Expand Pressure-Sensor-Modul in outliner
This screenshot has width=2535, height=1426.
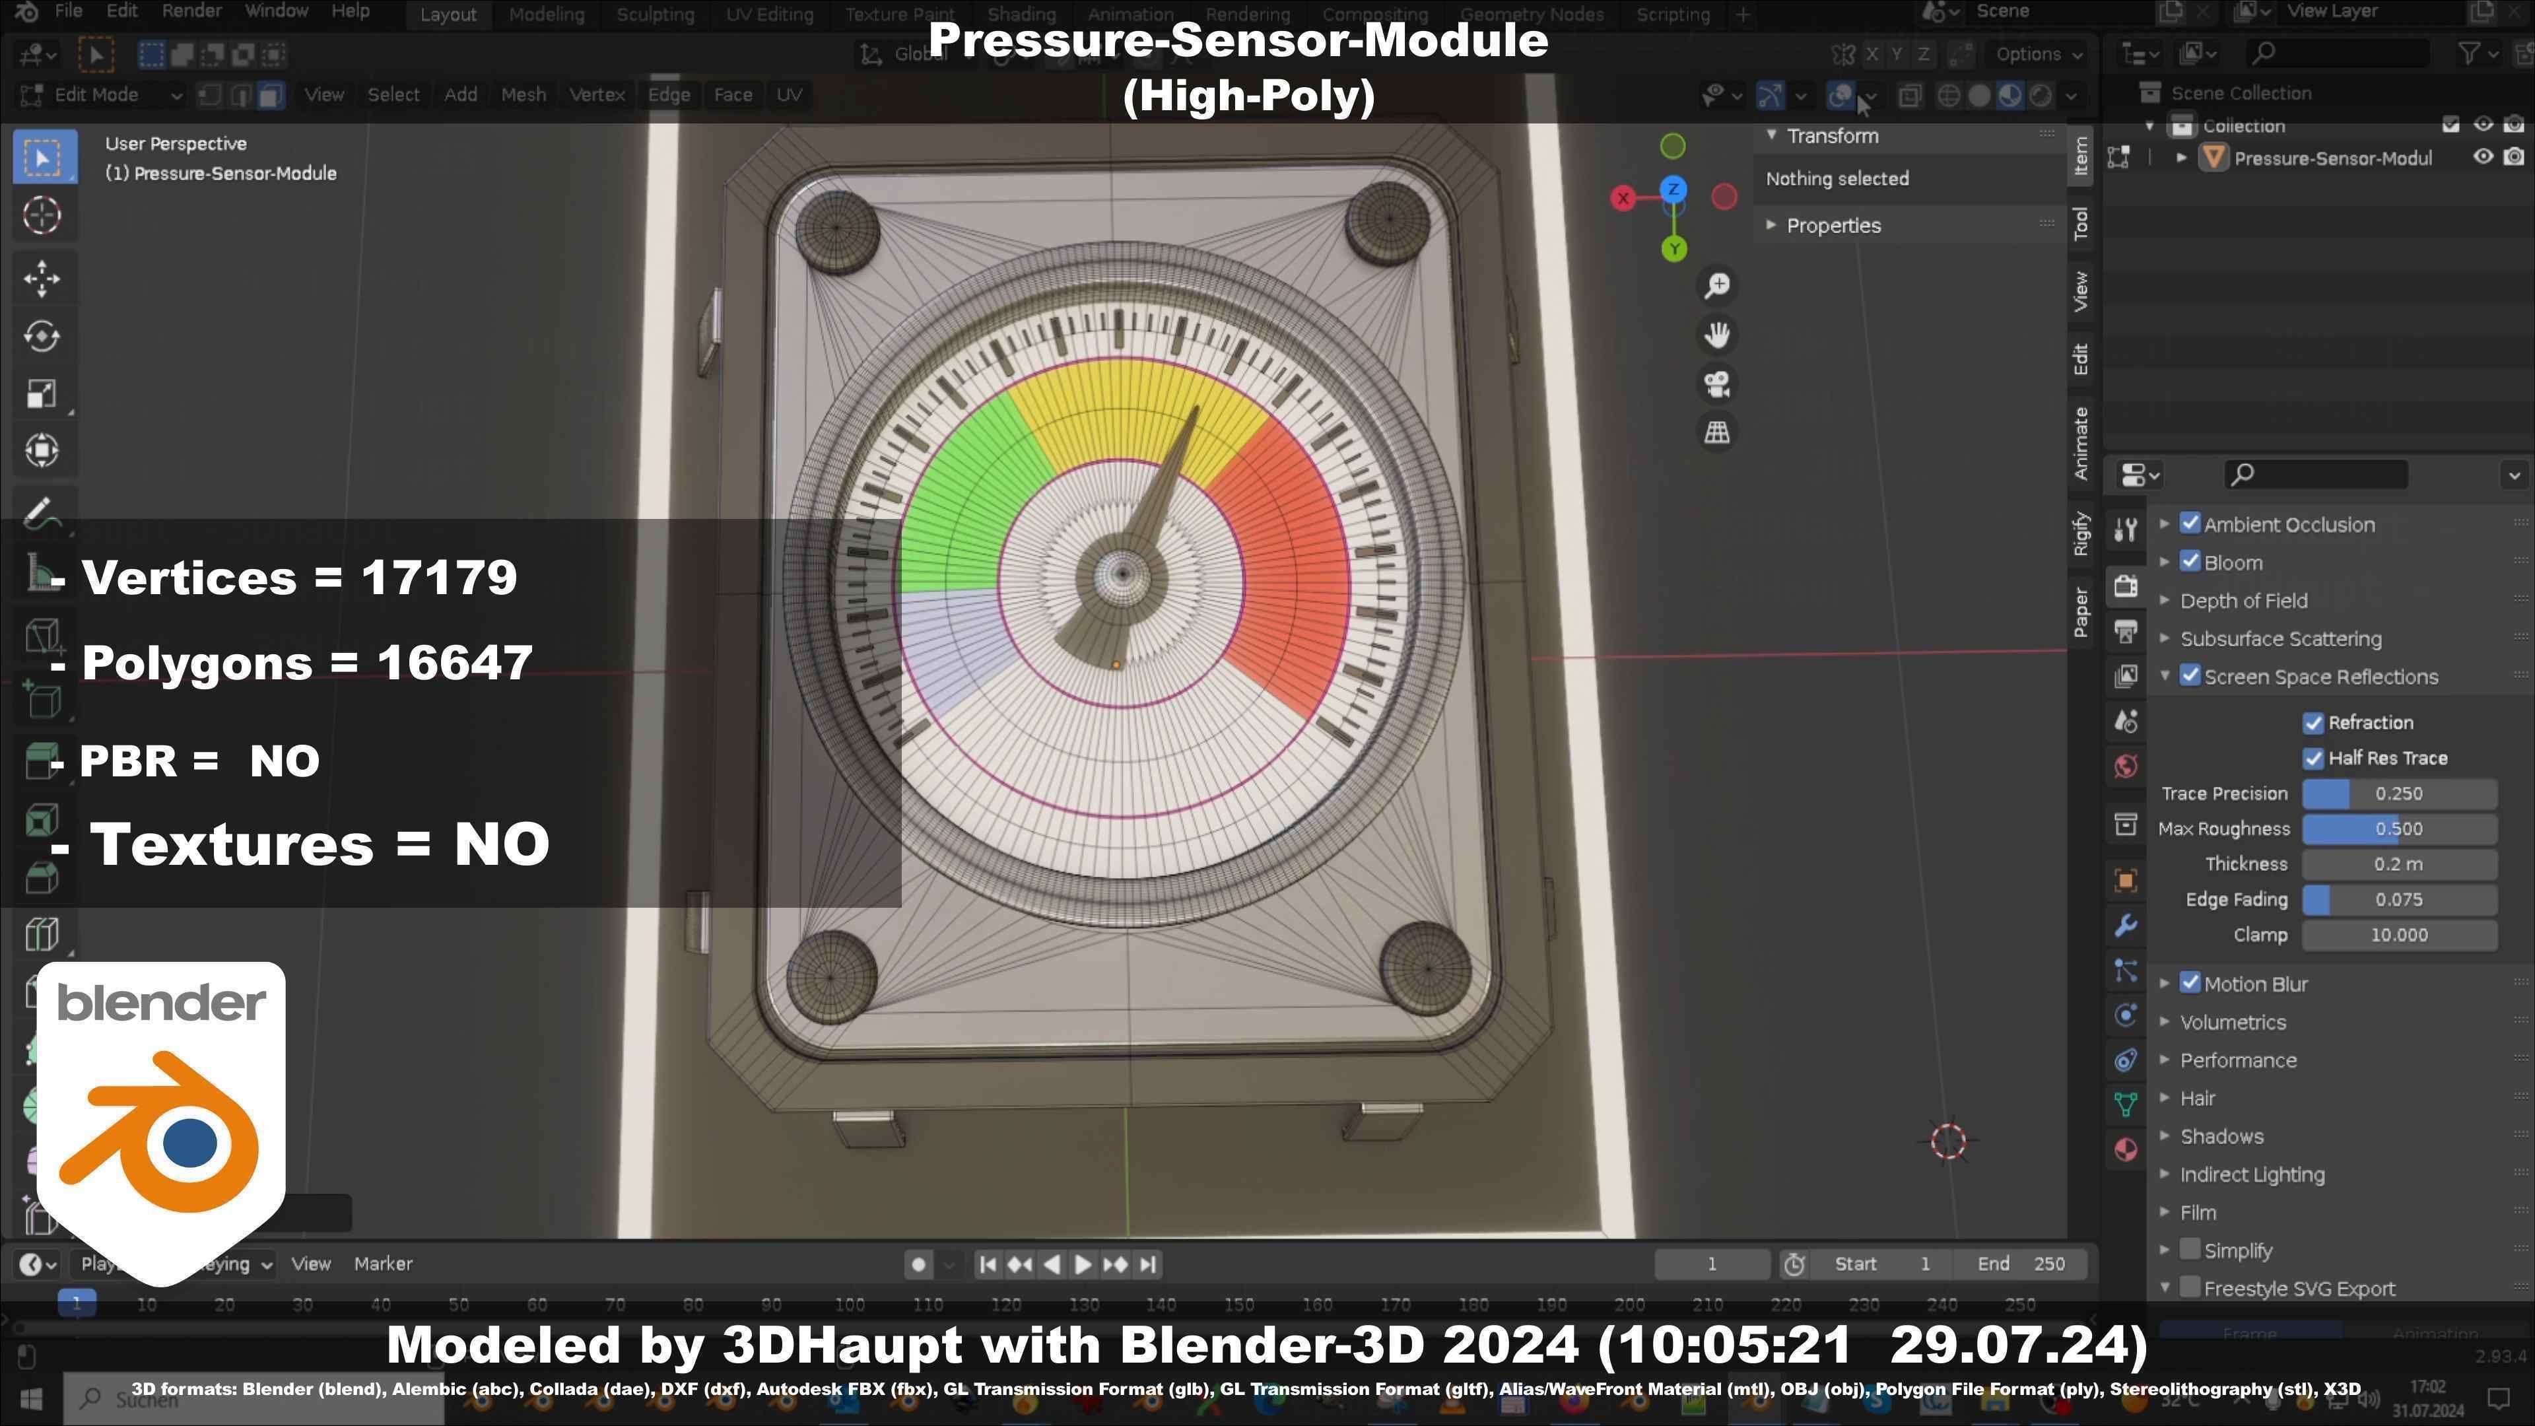coord(2180,158)
